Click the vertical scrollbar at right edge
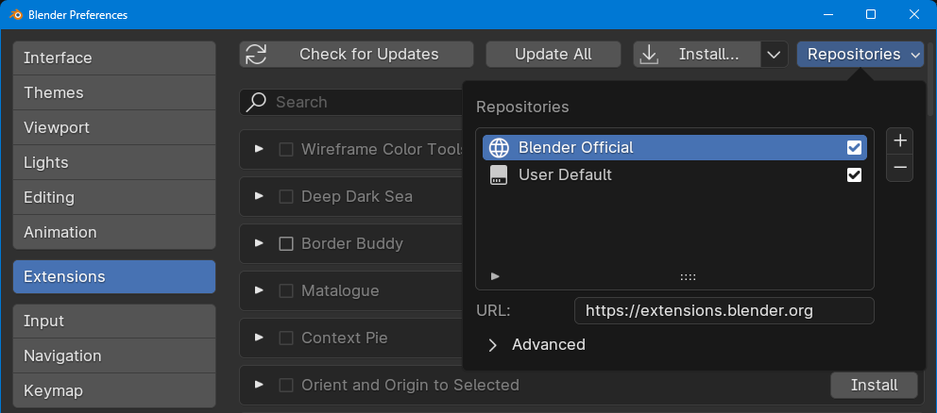The width and height of the screenshot is (937, 413). (x=929, y=77)
